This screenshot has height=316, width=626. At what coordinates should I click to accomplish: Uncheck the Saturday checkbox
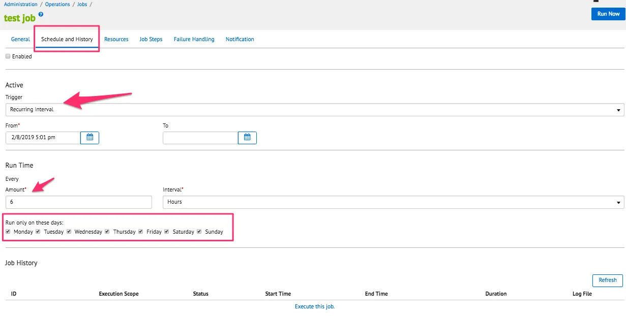point(167,232)
